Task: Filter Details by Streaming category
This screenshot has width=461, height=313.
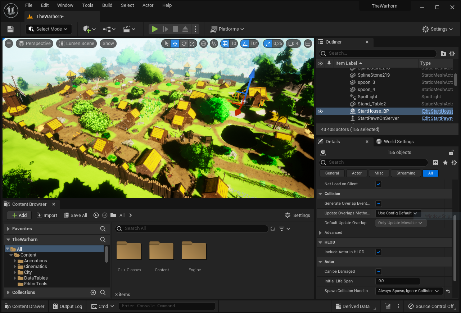Action: (406, 173)
